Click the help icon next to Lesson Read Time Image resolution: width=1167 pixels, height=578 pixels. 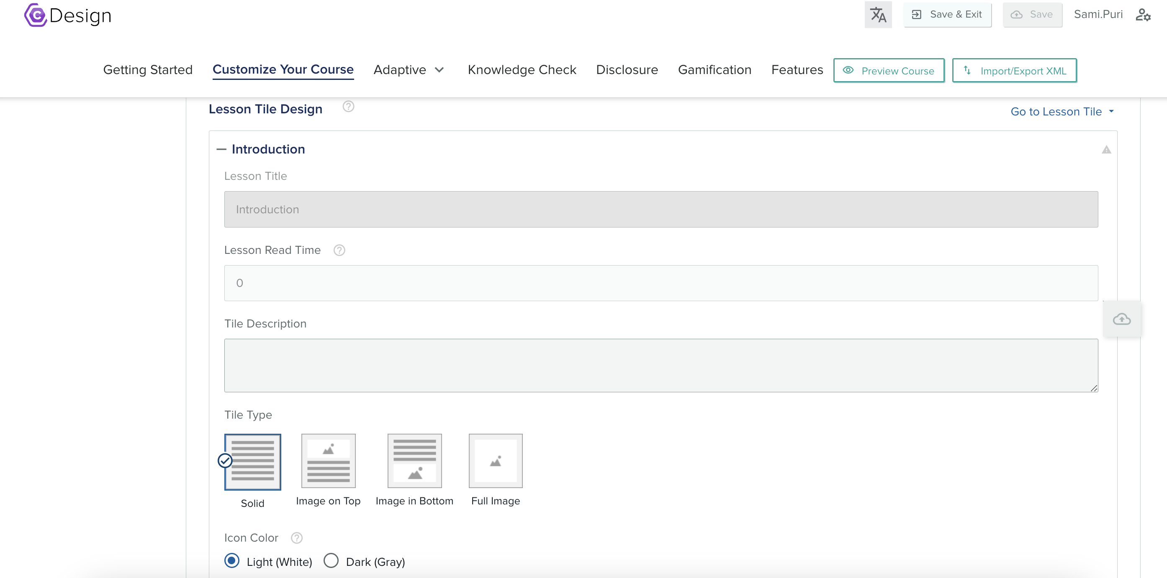[x=339, y=249]
